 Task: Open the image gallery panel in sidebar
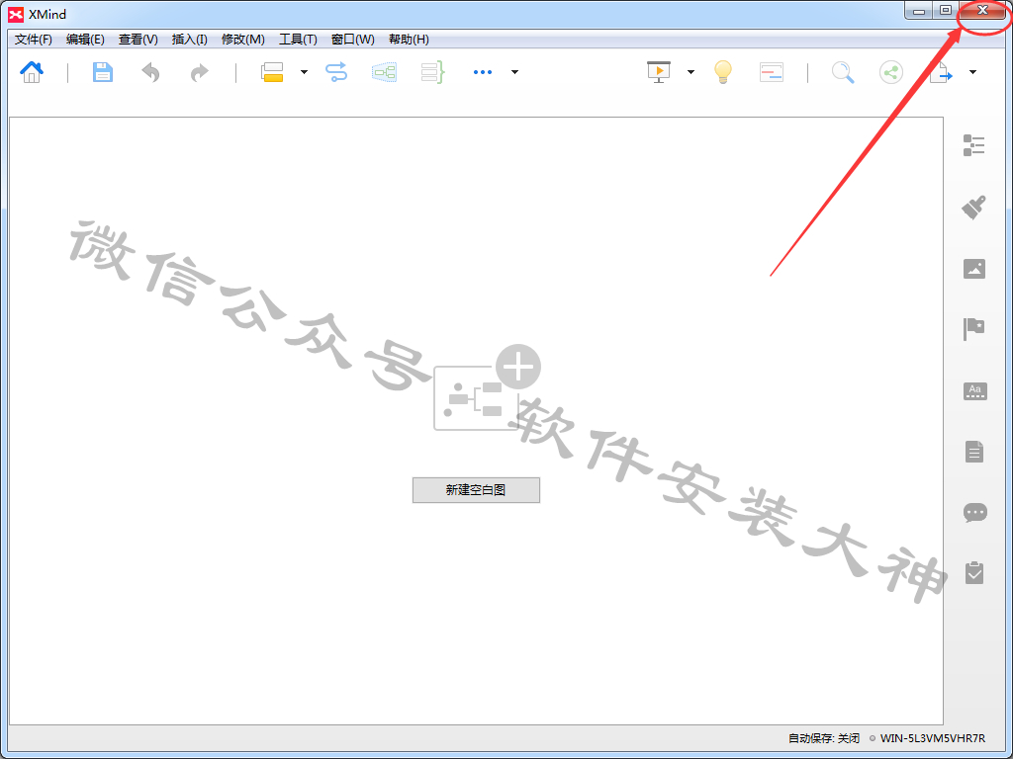coord(974,269)
